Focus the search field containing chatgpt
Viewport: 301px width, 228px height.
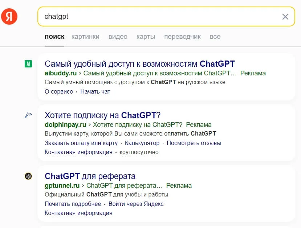coord(160,17)
